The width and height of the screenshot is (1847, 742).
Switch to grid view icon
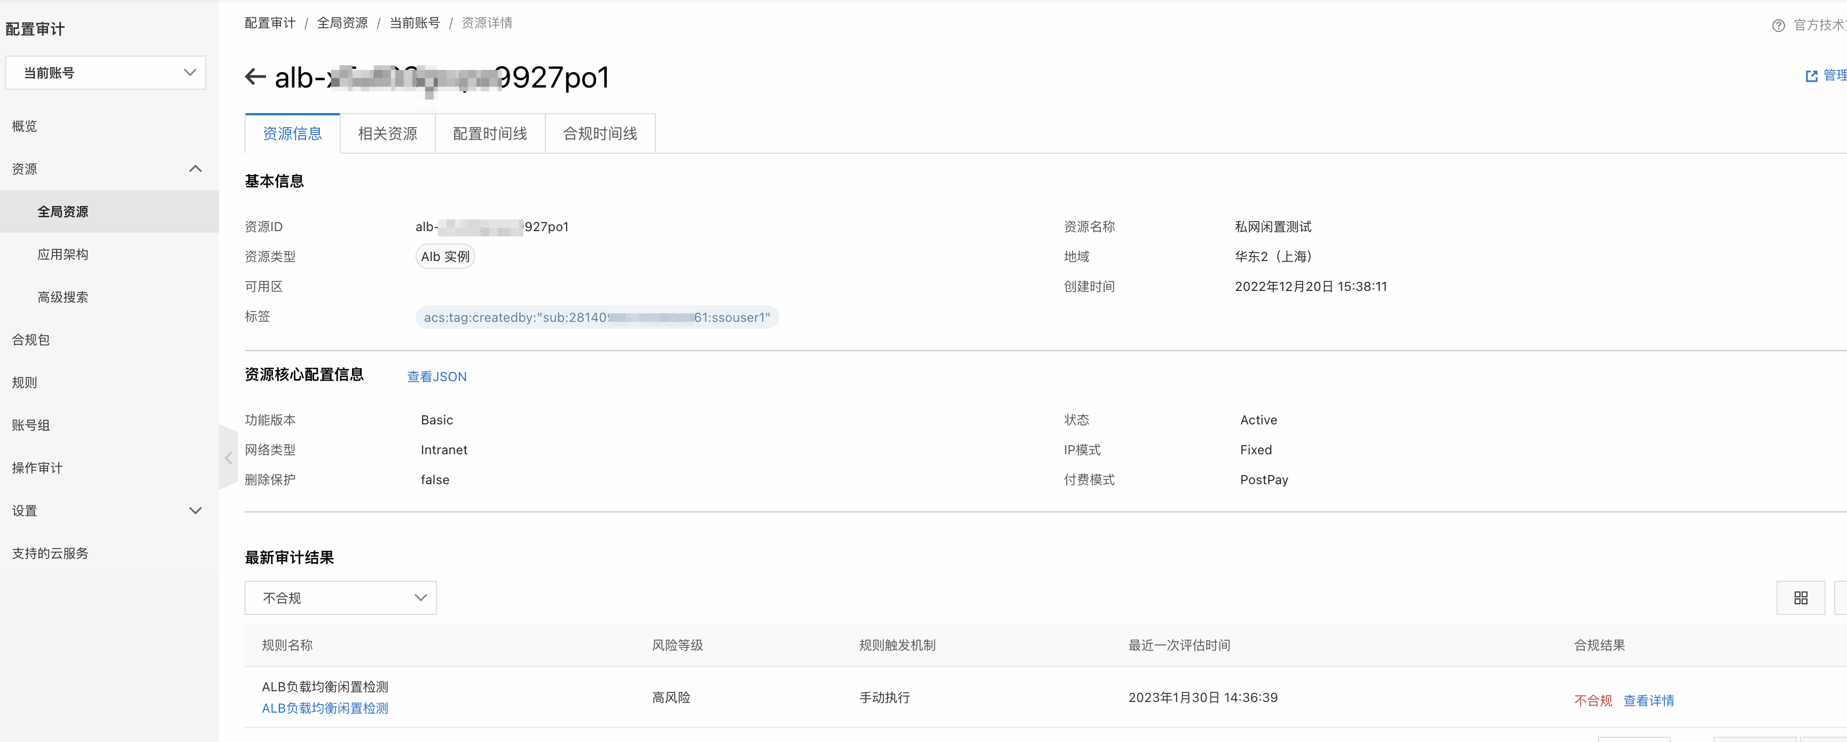[x=1801, y=598]
